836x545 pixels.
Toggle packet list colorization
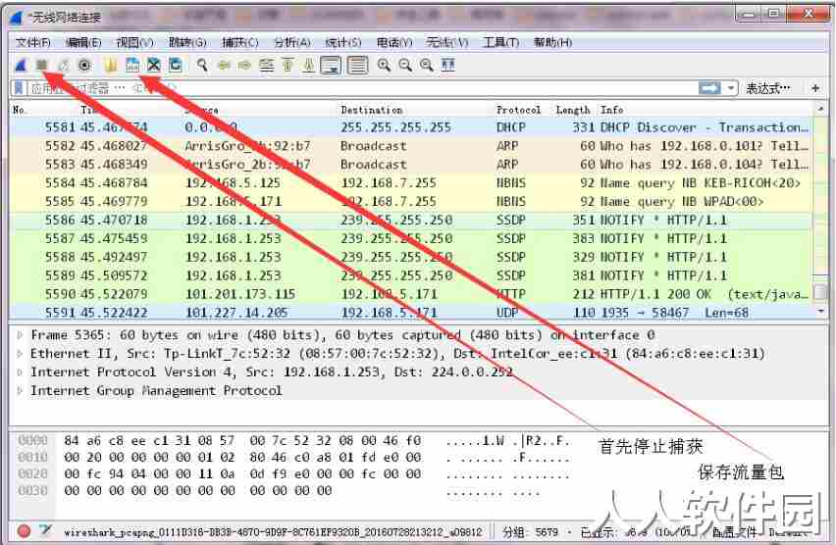[358, 66]
